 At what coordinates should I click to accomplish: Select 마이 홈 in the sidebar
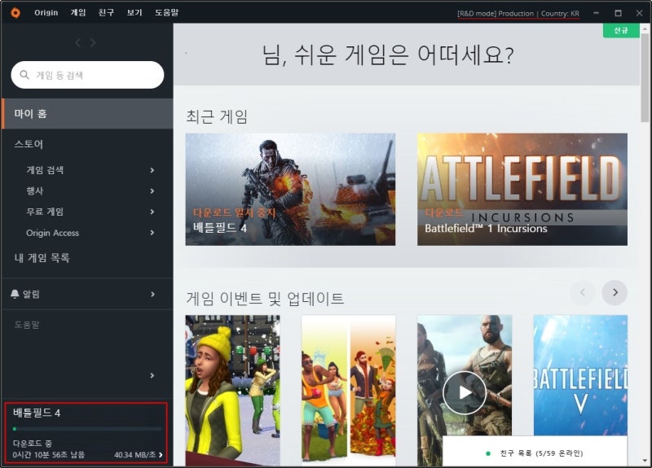click(x=87, y=114)
